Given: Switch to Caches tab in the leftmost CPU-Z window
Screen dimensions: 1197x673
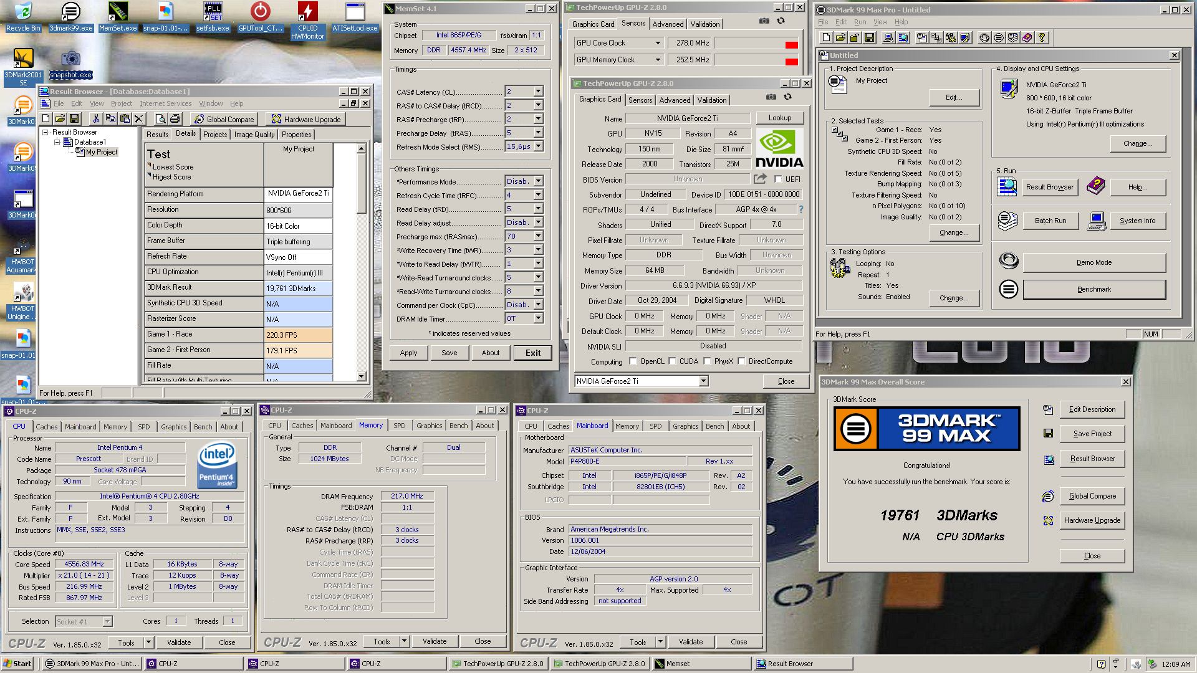Looking at the screenshot, I should [47, 427].
